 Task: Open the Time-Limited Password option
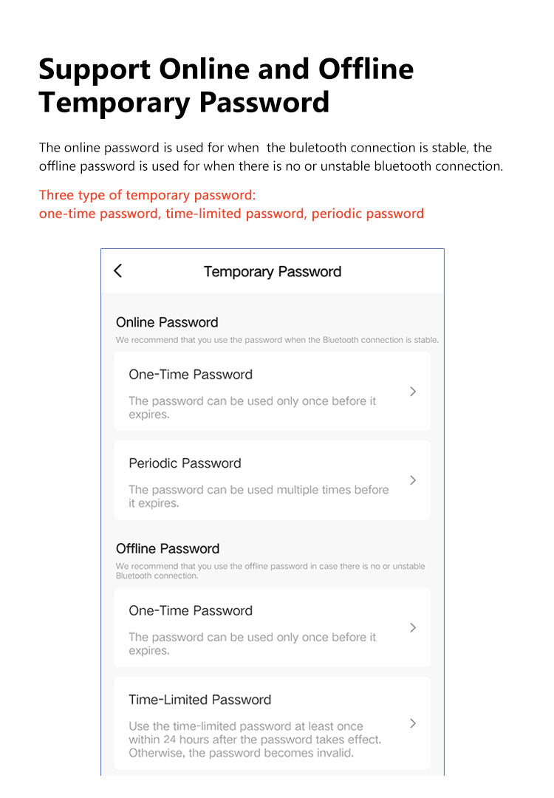pyautogui.click(x=199, y=700)
